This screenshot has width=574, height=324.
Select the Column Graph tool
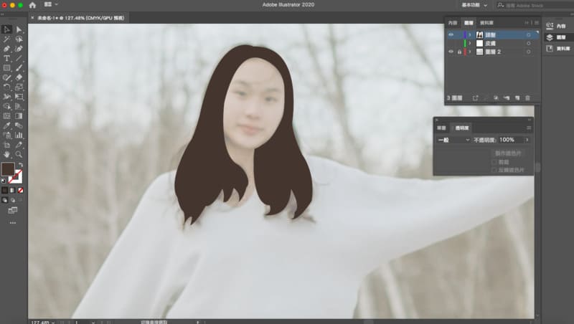19,135
